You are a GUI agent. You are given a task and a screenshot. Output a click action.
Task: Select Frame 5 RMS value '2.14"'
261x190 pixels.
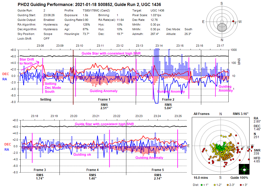(158, 178)
